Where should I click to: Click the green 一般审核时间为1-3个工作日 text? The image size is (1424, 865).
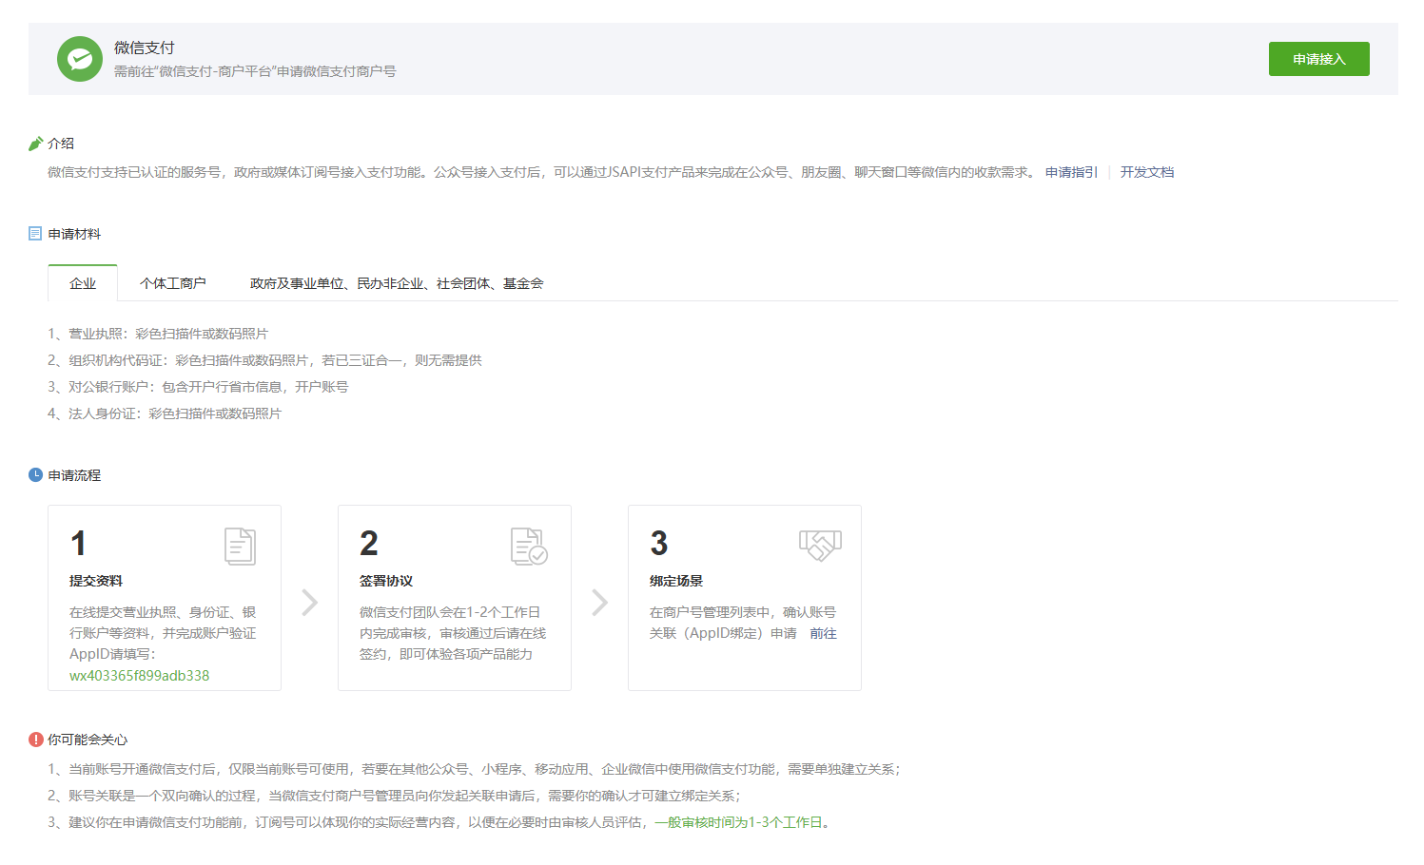745,822
